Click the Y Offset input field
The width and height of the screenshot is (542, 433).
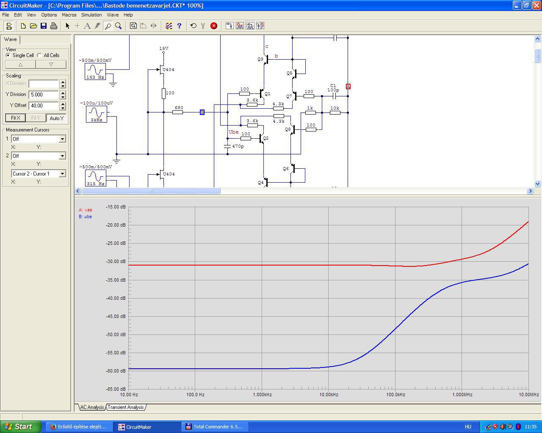44,106
